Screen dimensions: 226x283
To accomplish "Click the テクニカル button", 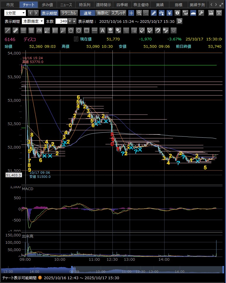I will click(69, 13).
